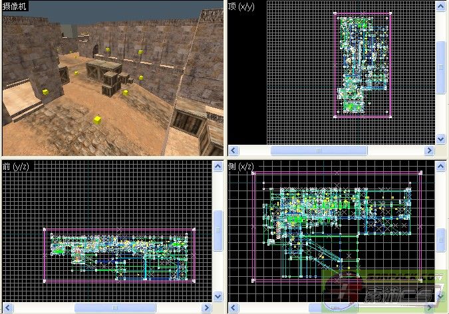Click the map wireframe in front (y/z) view
This screenshot has height=314, width=449.
pyautogui.click(x=120, y=256)
